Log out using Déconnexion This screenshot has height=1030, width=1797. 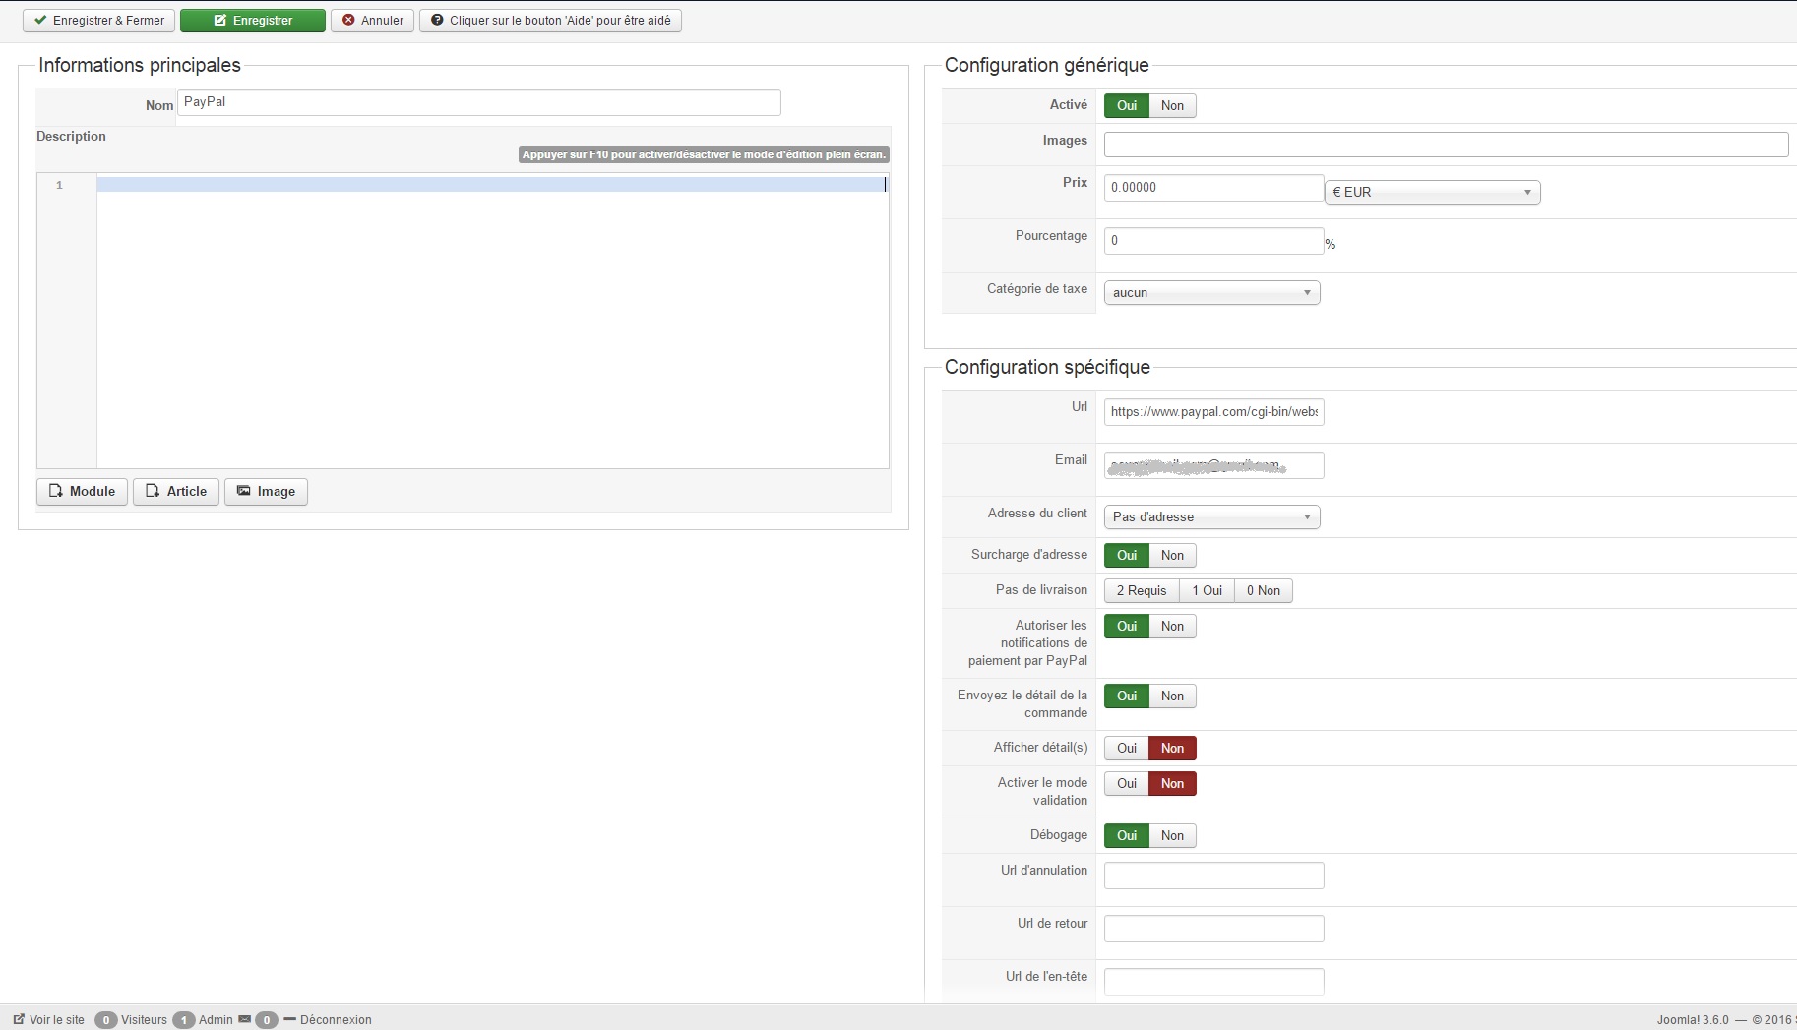[336, 1020]
